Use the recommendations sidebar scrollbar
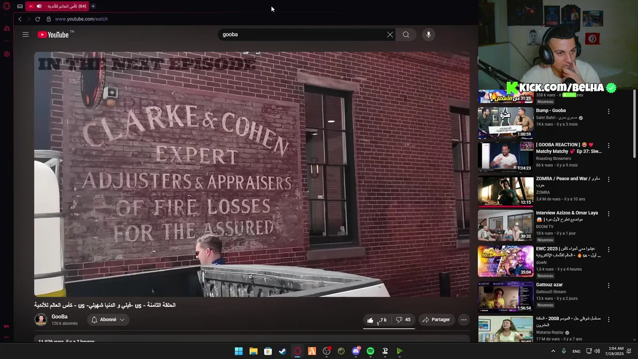This screenshot has height=359, width=638. pyautogui.click(x=635, y=125)
